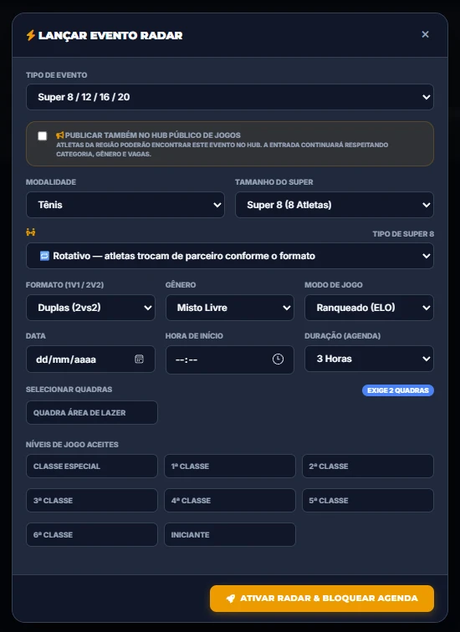Open the Modalidade dropdown showing Tênis

[125, 205]
